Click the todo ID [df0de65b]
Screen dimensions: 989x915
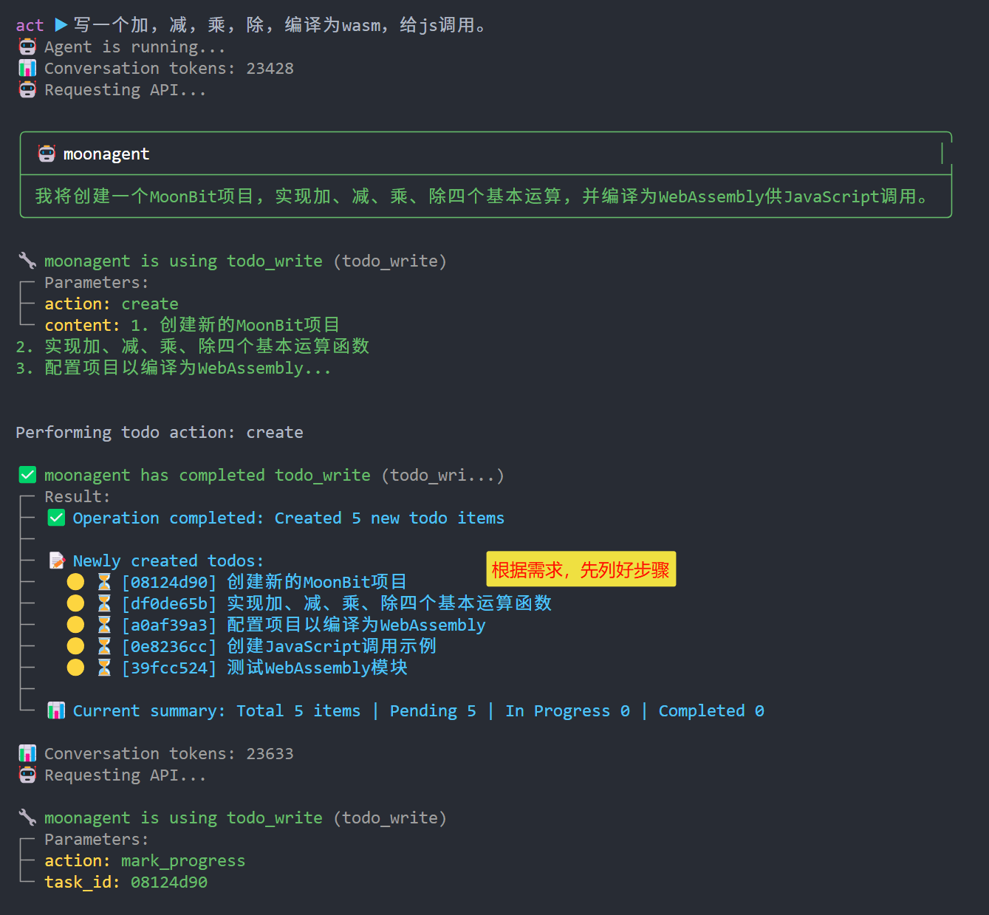tap(169, 603)
